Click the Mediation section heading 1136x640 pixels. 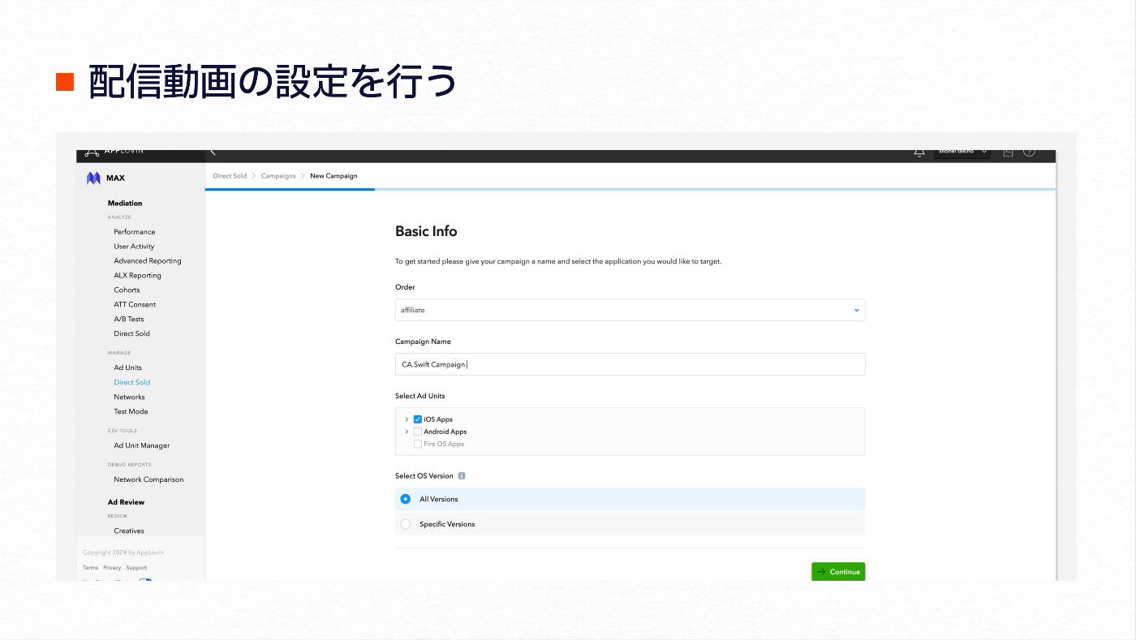pyautogui.click(x=125, y=204)
